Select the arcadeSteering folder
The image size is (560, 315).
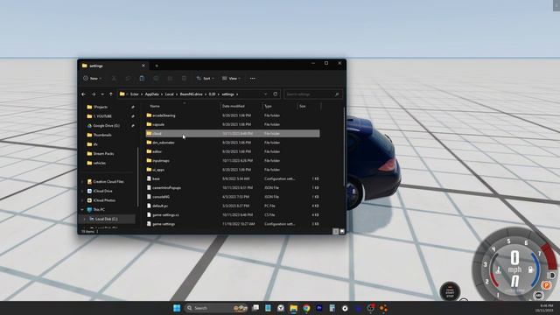tap(233, 115)
